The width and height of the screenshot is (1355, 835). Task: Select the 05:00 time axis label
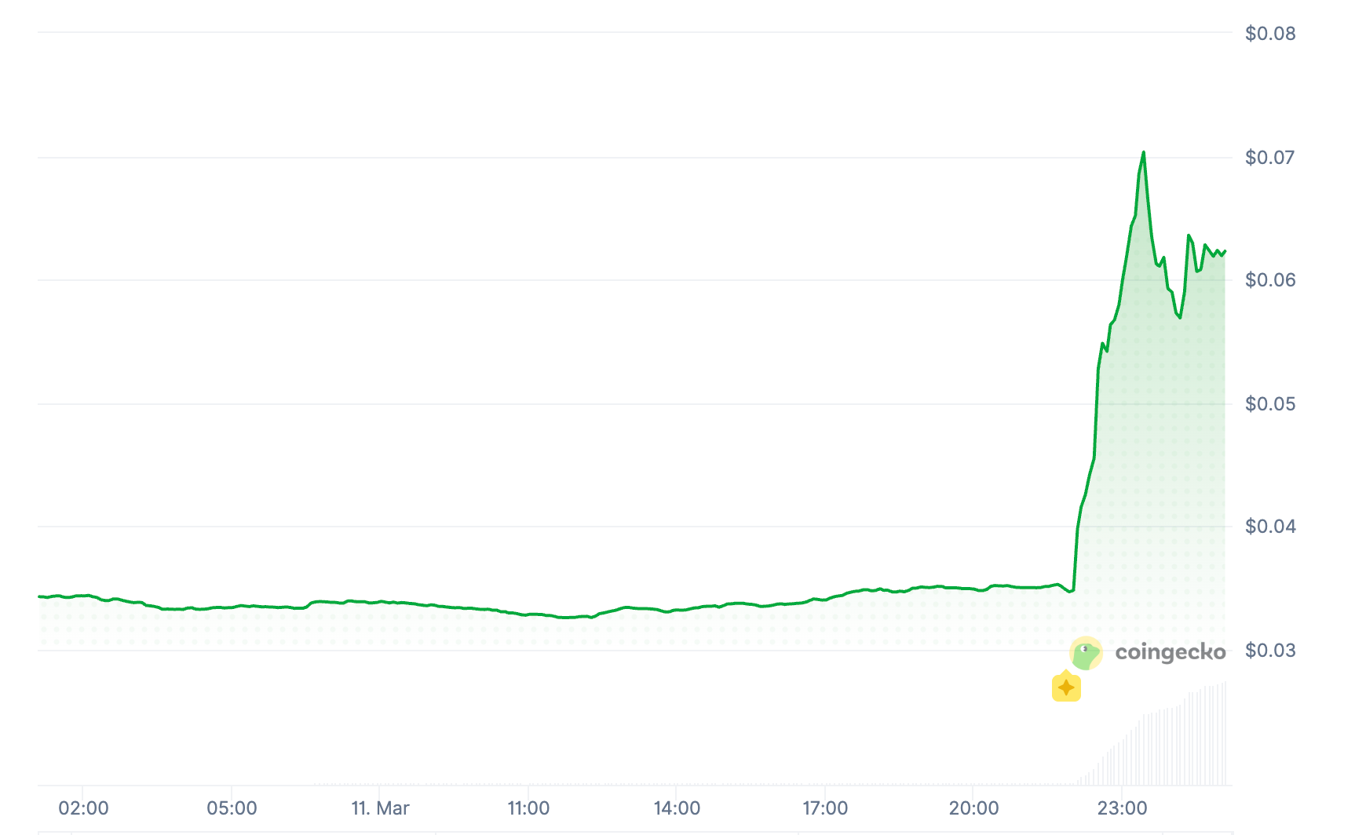tap(232, 808)
